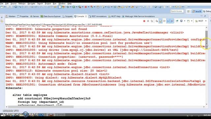Viewport: 211px width, 119px height.
Task: Open the Run menu
Action: click(55, 4)
